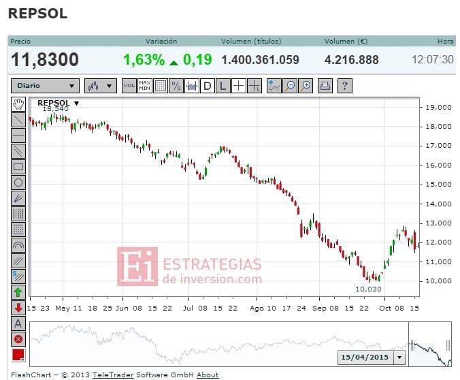
Task: Click the REPSOL page title
Action: [x=37, y=14]
